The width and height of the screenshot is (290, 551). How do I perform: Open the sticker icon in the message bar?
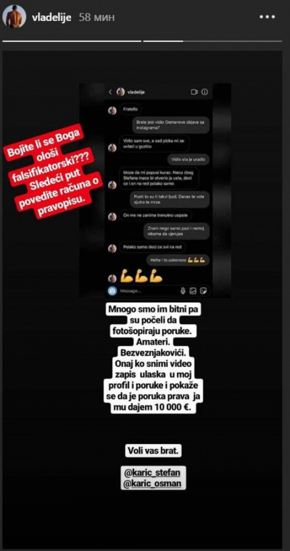click(203, 291)
